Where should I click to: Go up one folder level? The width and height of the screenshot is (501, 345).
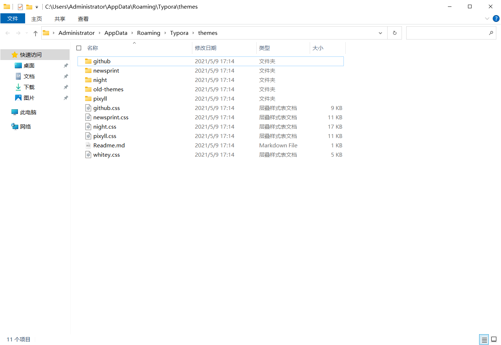click(x=36, y=33)
